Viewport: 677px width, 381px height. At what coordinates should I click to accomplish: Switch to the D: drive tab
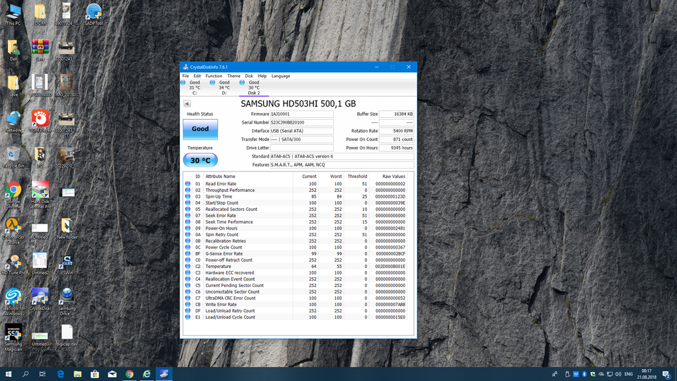[223, 87]
